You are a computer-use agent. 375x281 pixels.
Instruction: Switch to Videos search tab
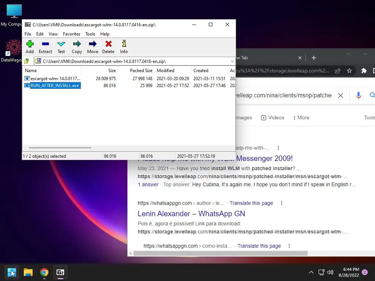click(x=272, y=117)
